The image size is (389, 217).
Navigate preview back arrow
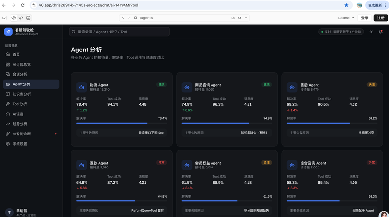click(x=123, y=18)
